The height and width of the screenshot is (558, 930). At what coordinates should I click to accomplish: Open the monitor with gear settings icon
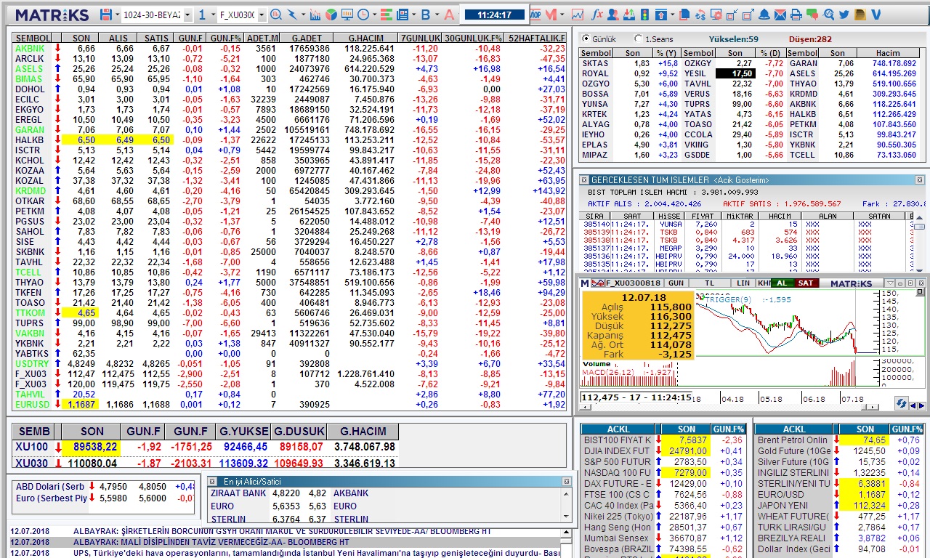716,15
